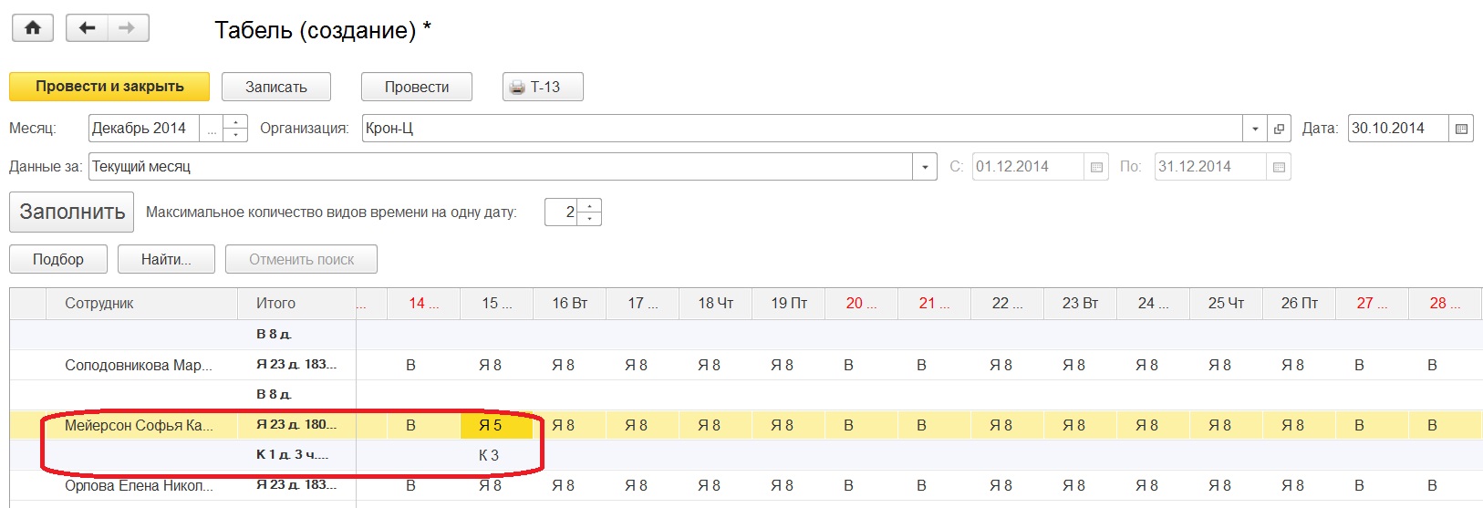Image resolution: width=1483 pixels, height=508 pixels.
Task: Click the Месяц field Декабрь 2014
Action: click(146, 129)
